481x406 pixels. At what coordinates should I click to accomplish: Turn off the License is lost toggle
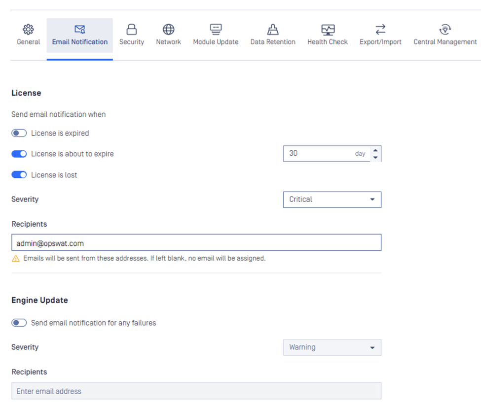pos(19,175)
